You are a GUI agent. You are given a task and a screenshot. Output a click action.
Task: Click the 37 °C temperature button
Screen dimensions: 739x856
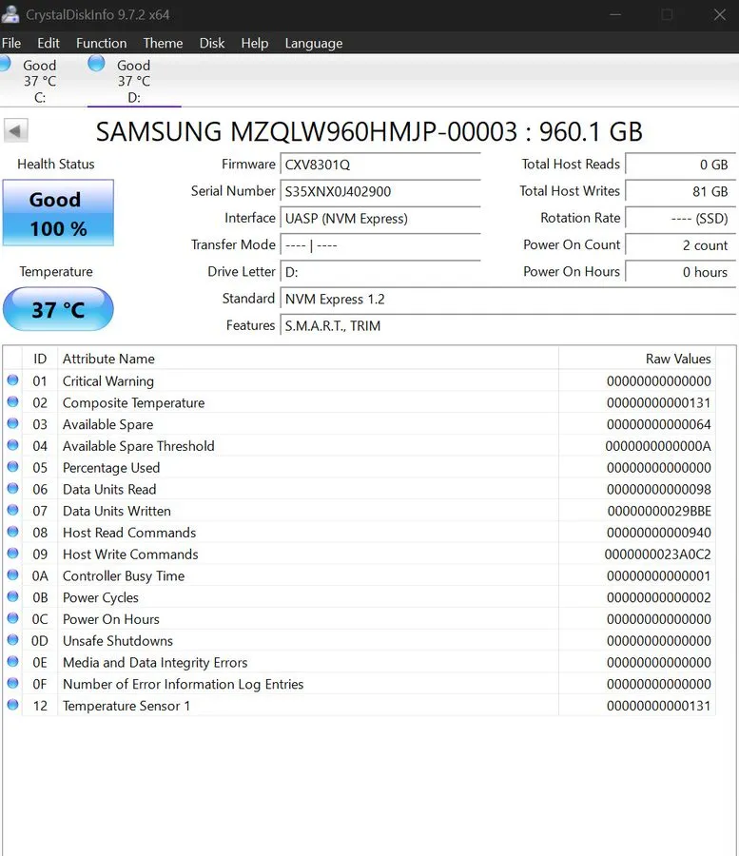58,309
